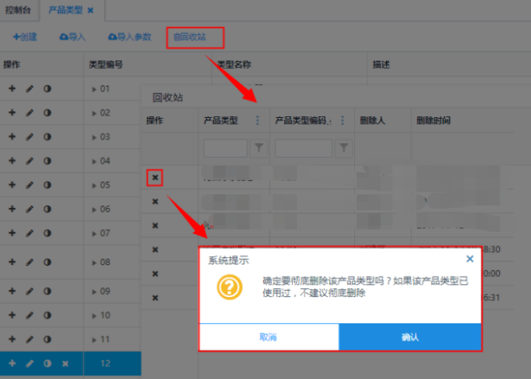Expand tree row 06

pyautogui.click(x=94, y=210)
